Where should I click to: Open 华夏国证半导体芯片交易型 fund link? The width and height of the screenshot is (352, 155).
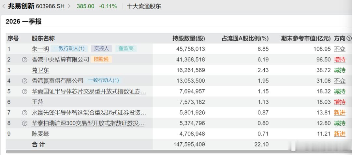click(89, 92)
